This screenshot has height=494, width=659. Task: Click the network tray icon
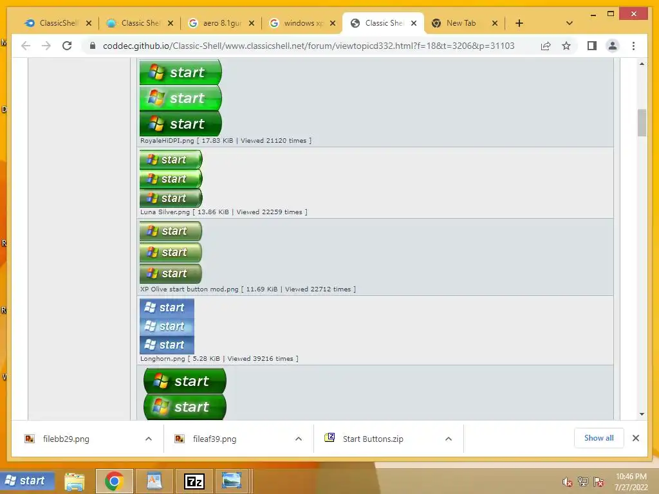(583, 482)
